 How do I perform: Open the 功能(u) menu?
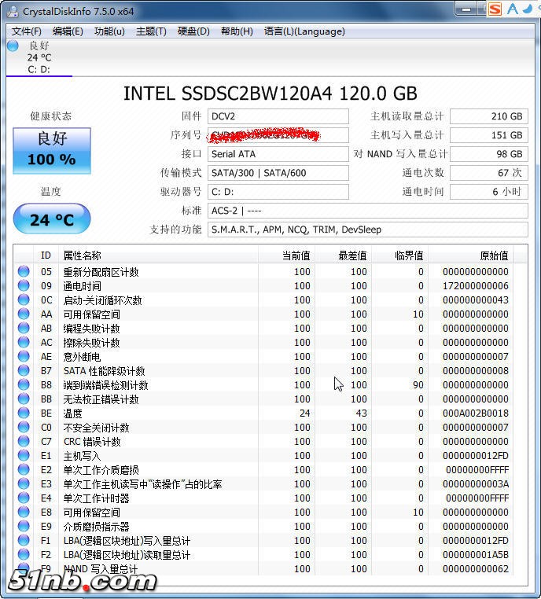click(109, 31)
